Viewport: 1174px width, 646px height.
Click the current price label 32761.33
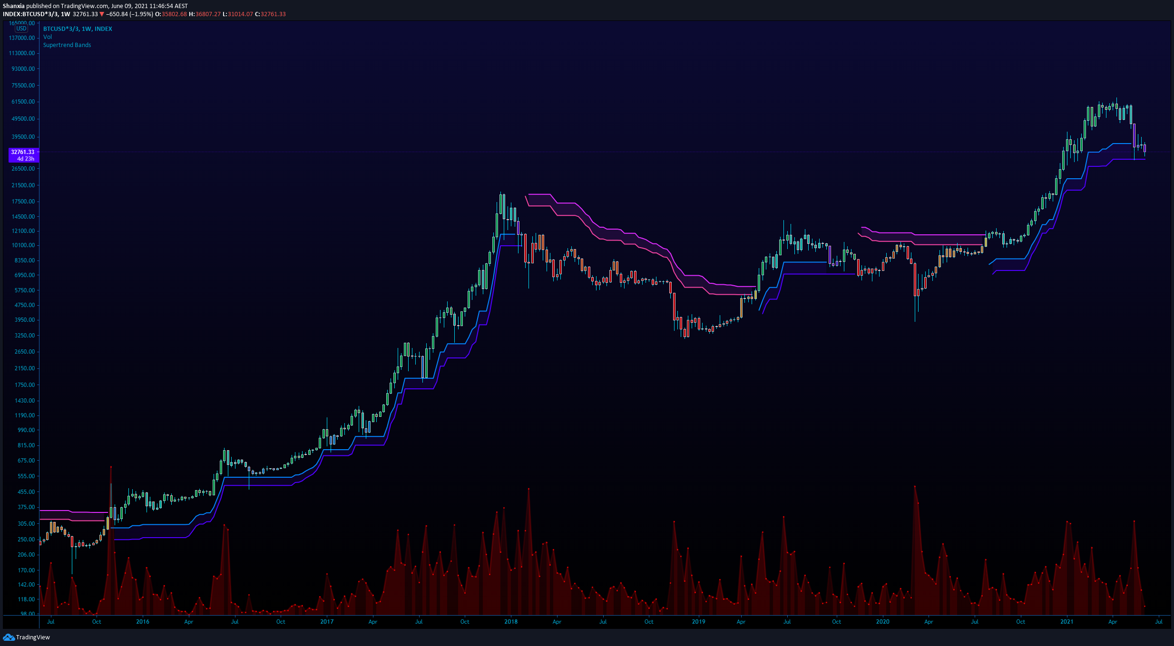coord(23,152)
